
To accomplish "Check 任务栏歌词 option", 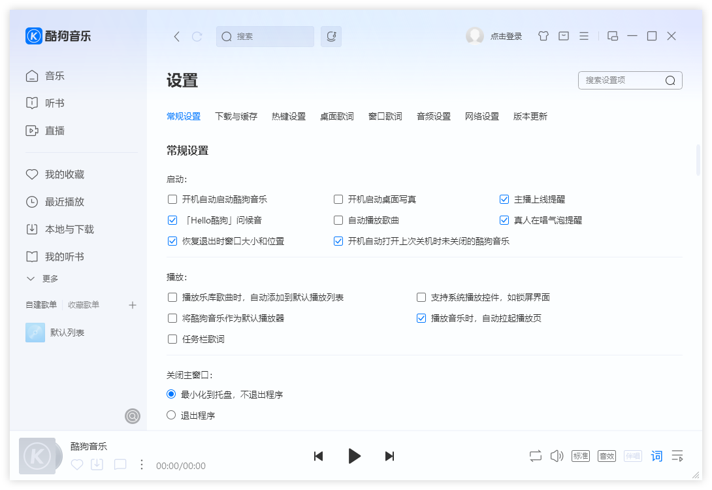I will (x=172, y=339).
